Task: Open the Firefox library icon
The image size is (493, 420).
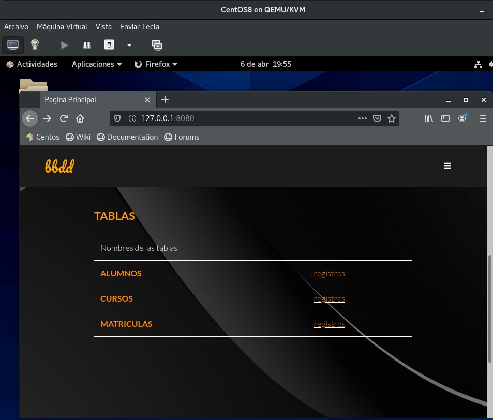Action: click(429, 118)
